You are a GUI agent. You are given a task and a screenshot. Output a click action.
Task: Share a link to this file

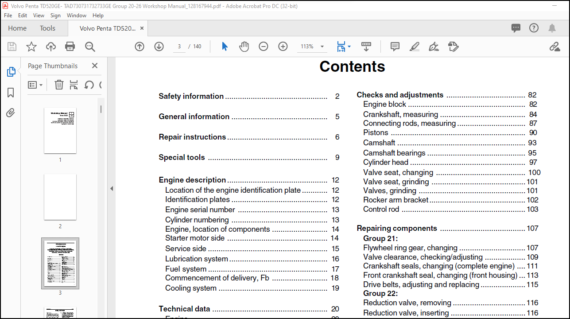[x=554, y=47]
